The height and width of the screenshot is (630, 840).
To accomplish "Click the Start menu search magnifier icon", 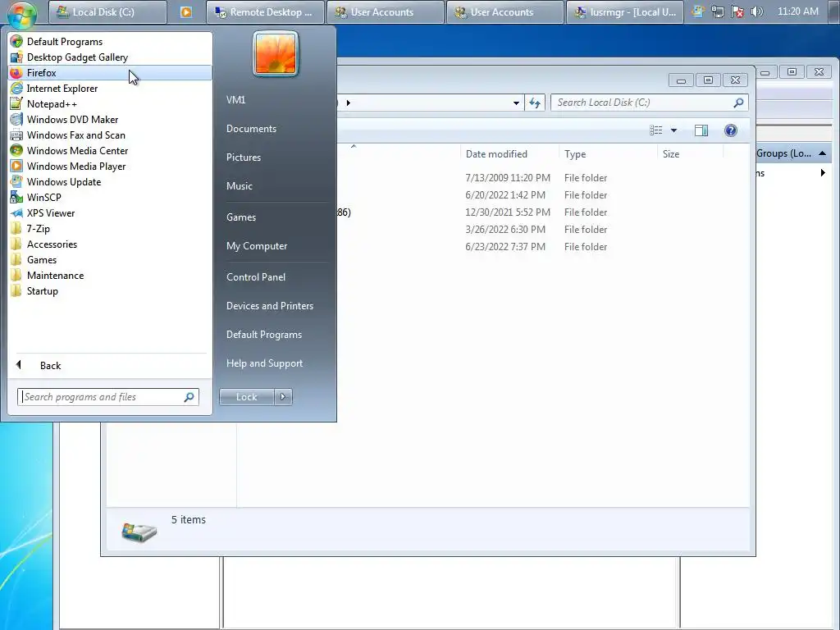I will [x=189, y=397].
